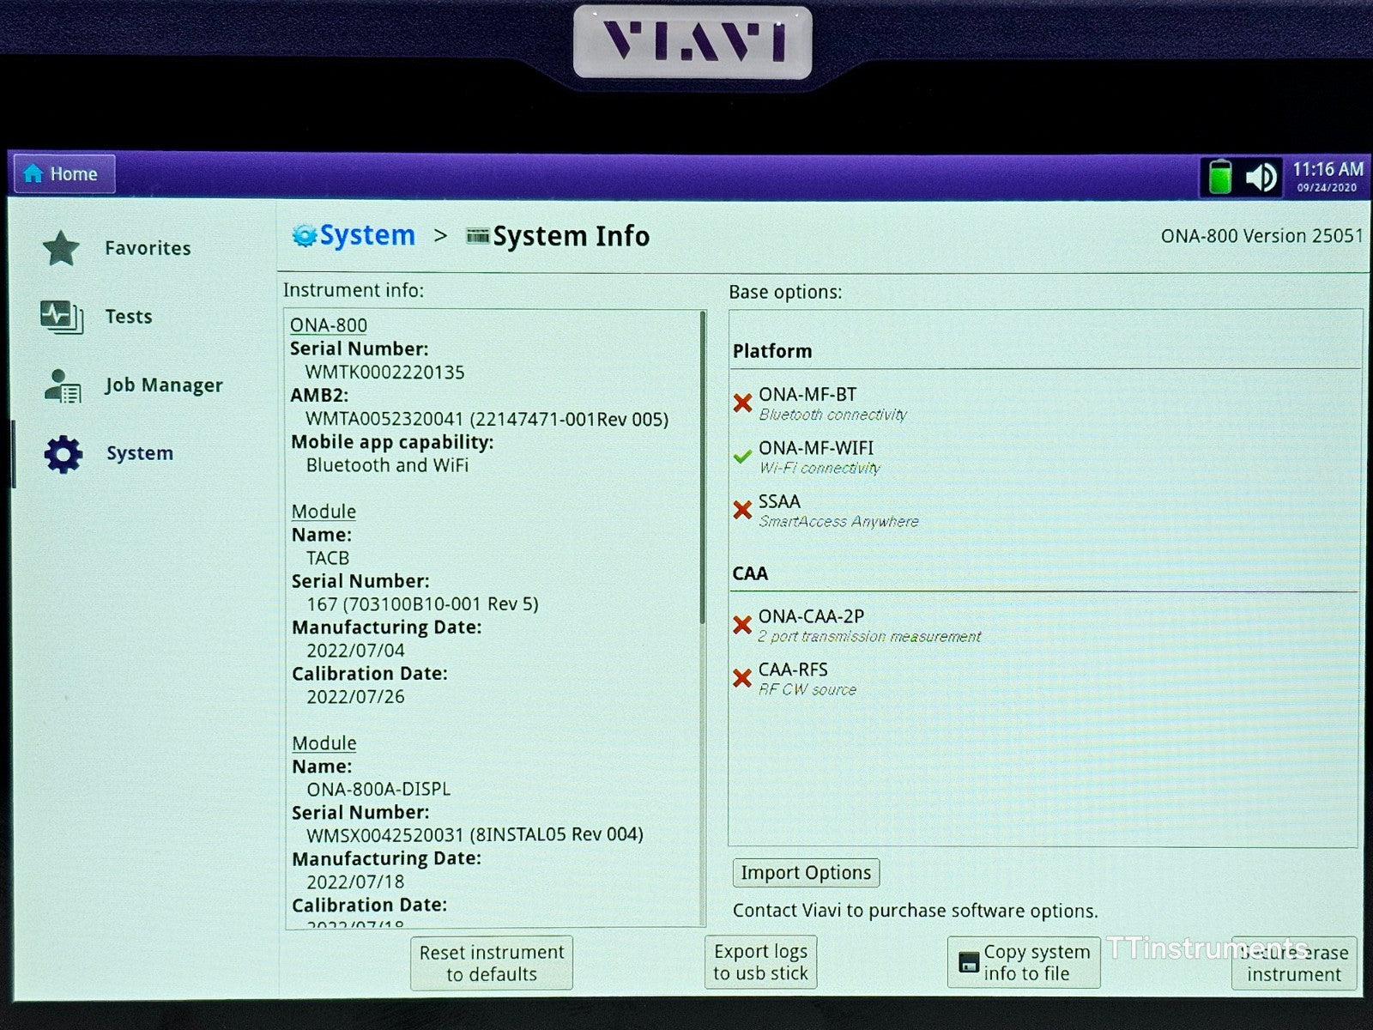Click the Favorites star icon
The image size is (1373, 1030).
pos(61,248)
